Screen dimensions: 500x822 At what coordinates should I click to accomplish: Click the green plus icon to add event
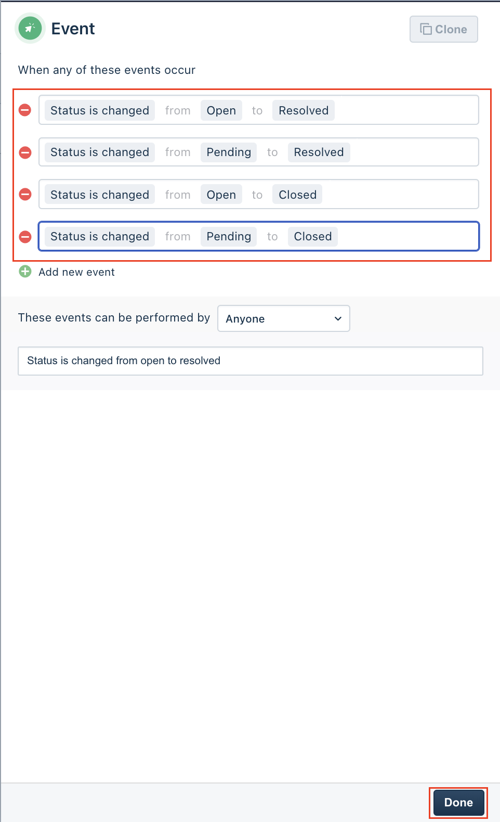point(24,272)
